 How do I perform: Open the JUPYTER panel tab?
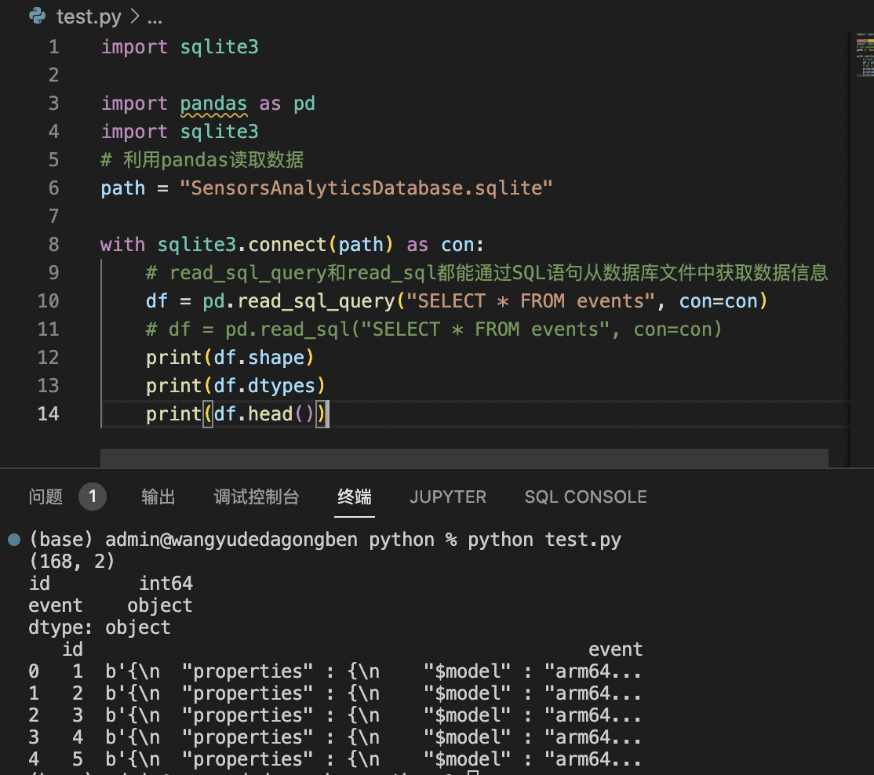pyautogui.click(x=448, y=497)
